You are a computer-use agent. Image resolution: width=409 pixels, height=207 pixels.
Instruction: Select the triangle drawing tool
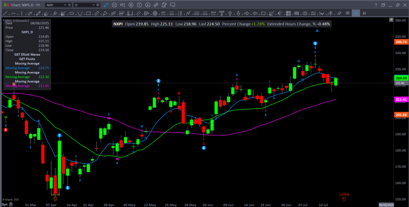tap(105, 13)
